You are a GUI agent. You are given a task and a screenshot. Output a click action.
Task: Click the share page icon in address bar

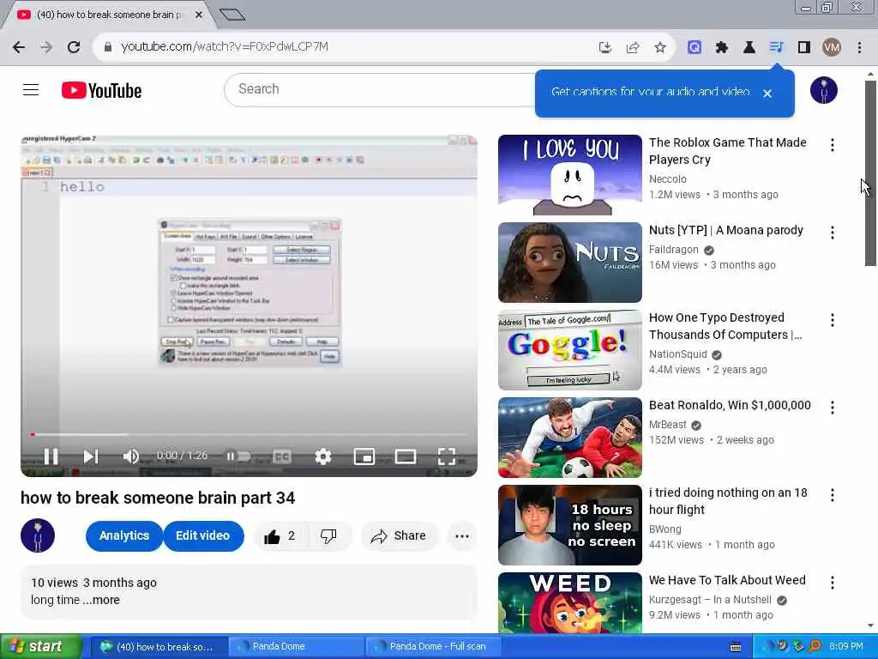point(633,47)
